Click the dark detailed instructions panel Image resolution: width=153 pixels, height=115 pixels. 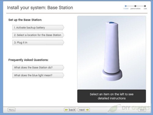(112, 96)
